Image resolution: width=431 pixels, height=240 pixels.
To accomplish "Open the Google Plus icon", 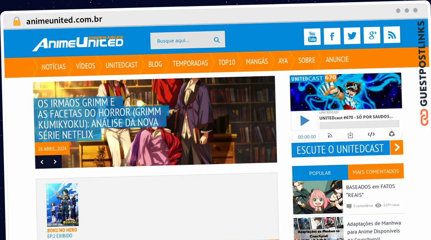I will coord(372,35).
